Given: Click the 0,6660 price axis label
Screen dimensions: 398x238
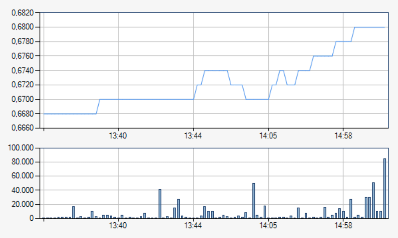Looking at the screenshot, I should [22, 128].
